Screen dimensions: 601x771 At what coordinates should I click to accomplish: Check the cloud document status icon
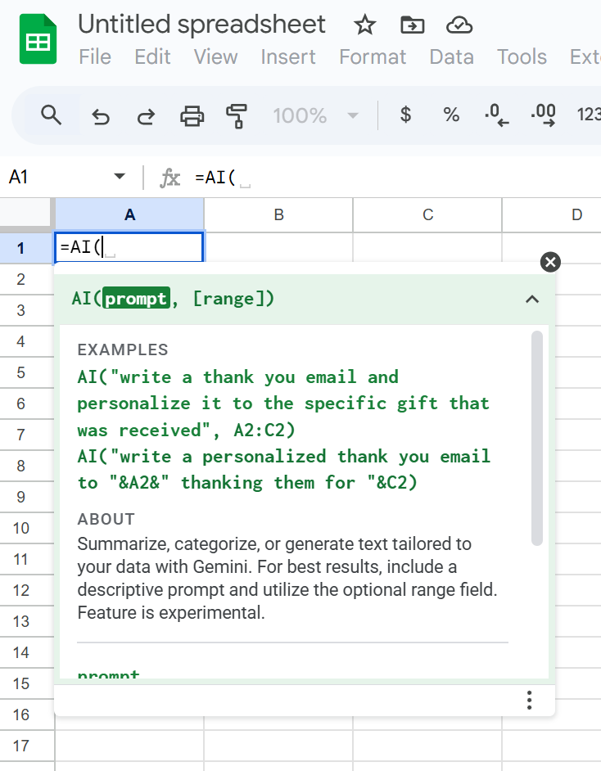pos(459,25)
